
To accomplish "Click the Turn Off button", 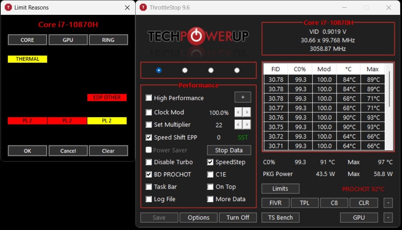I will tap(238, 218).
